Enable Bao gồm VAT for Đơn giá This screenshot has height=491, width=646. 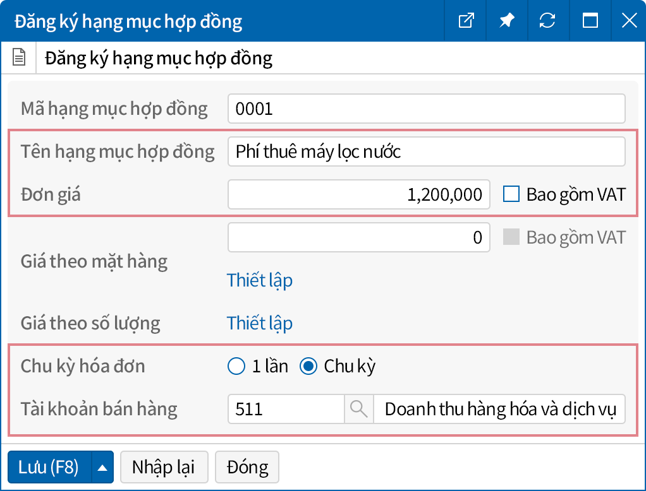511,194
